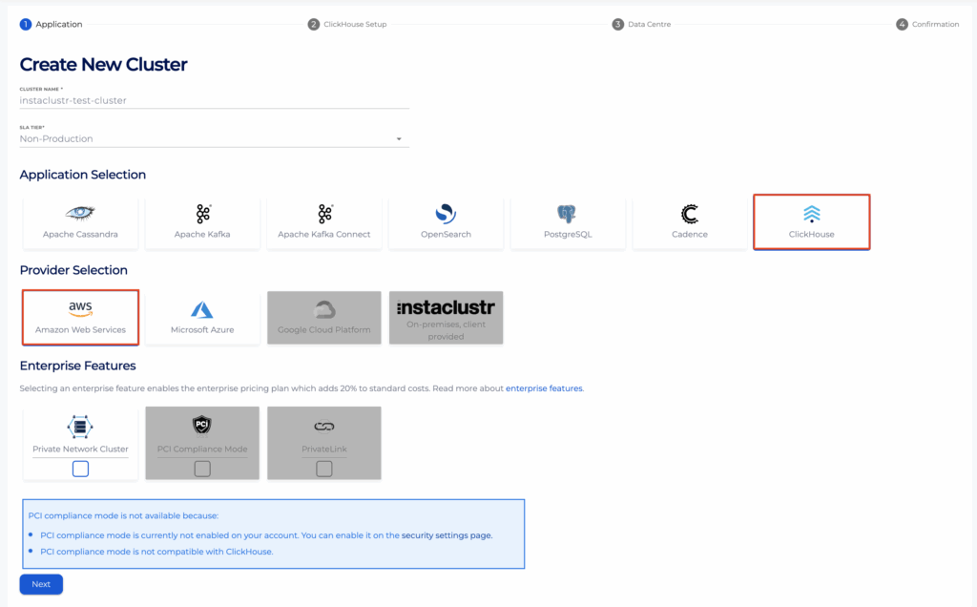
Task: Click the Cluster Name input field
Action: click(214, 100)
